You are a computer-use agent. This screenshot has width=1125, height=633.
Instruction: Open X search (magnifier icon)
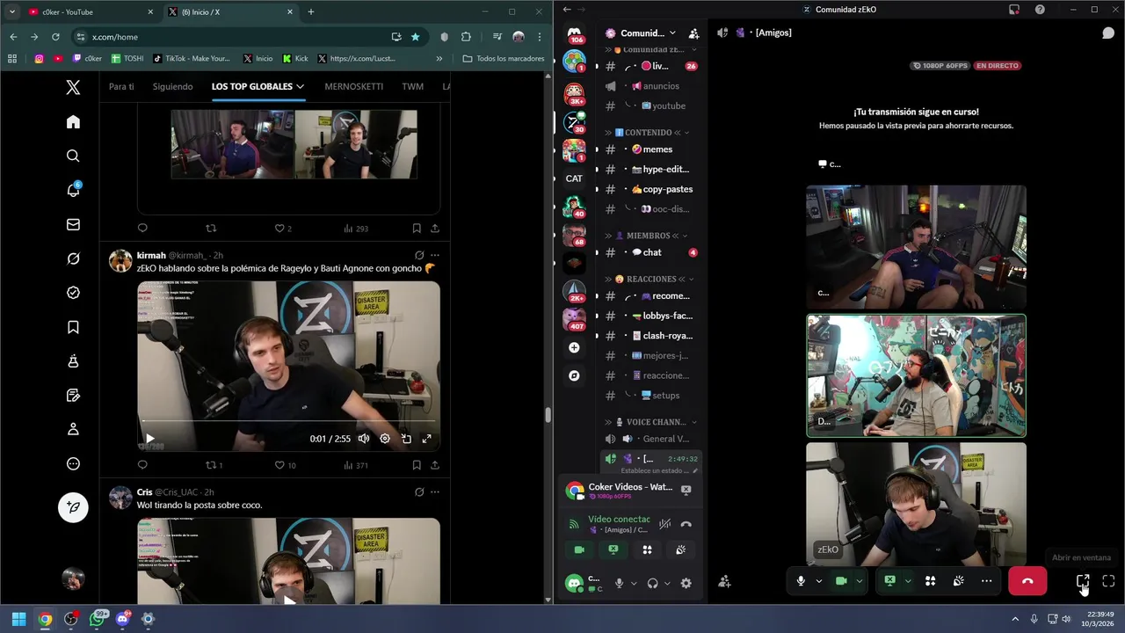point(73,156)
